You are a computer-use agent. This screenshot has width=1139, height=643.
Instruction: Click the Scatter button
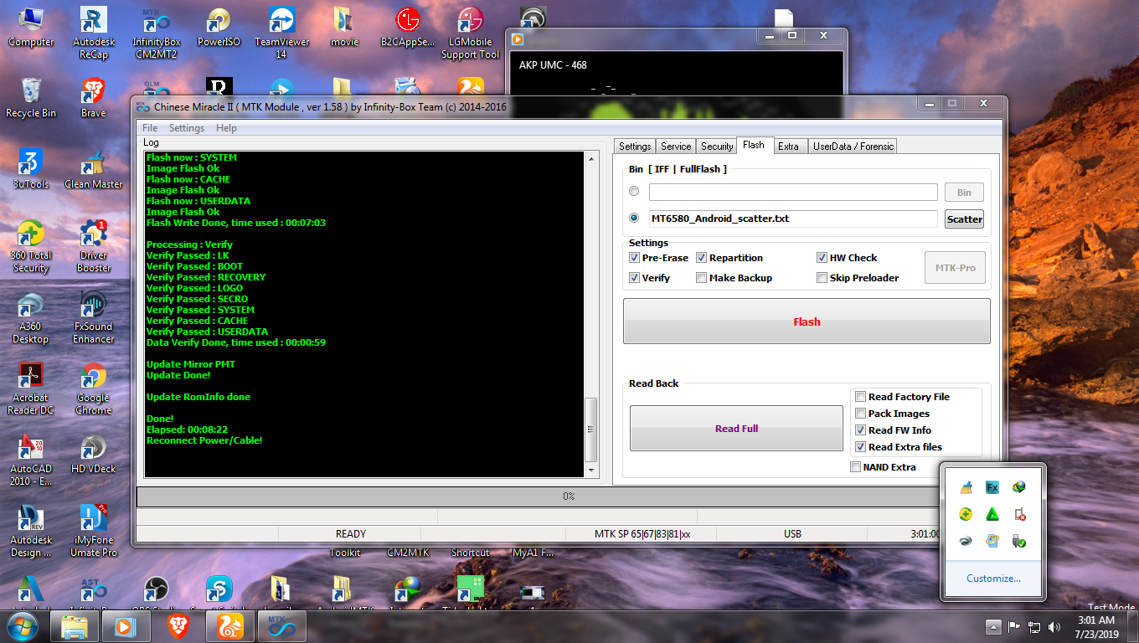[964, 219]
